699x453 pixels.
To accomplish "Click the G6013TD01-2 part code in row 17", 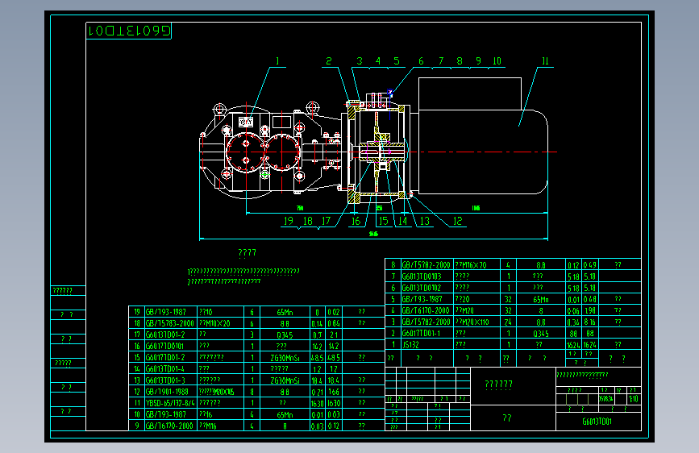I will 165,335.
